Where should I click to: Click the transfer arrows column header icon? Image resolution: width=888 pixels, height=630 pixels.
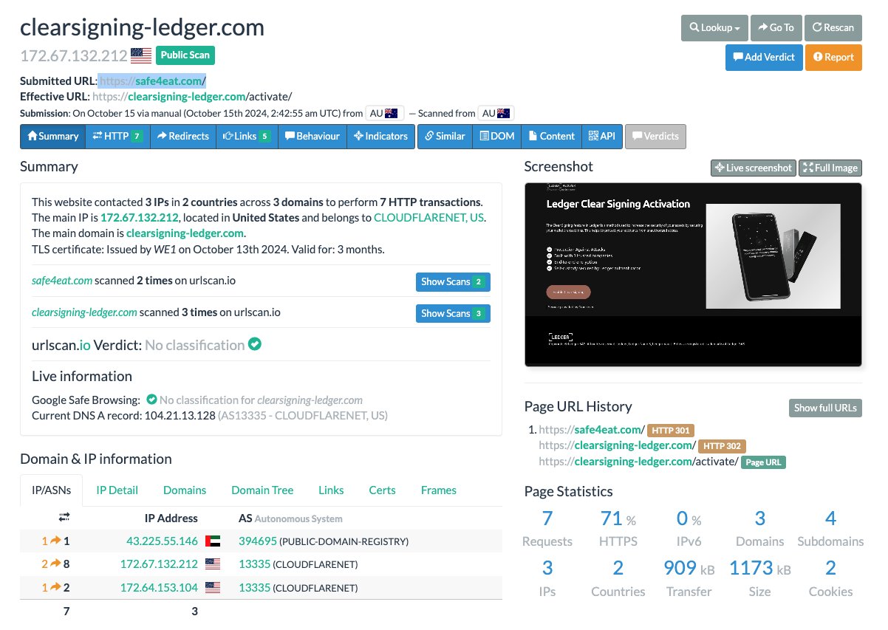click(64, 517)
